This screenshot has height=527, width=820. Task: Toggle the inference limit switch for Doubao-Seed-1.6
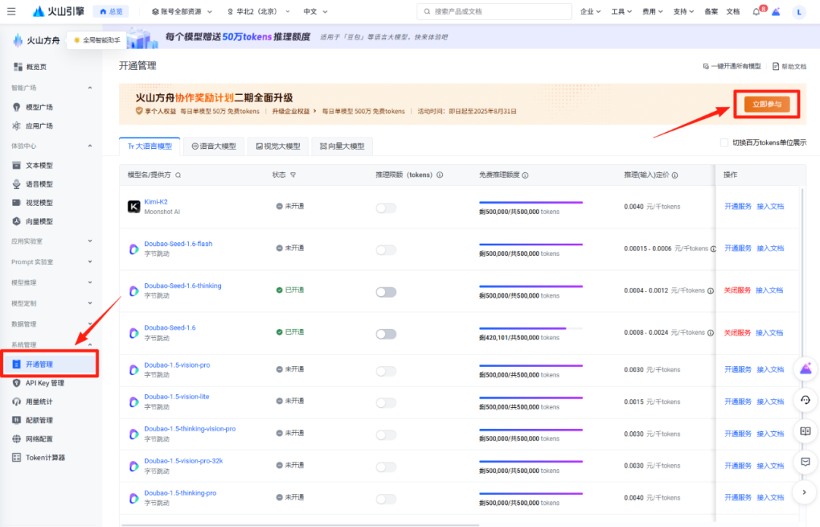386,333
